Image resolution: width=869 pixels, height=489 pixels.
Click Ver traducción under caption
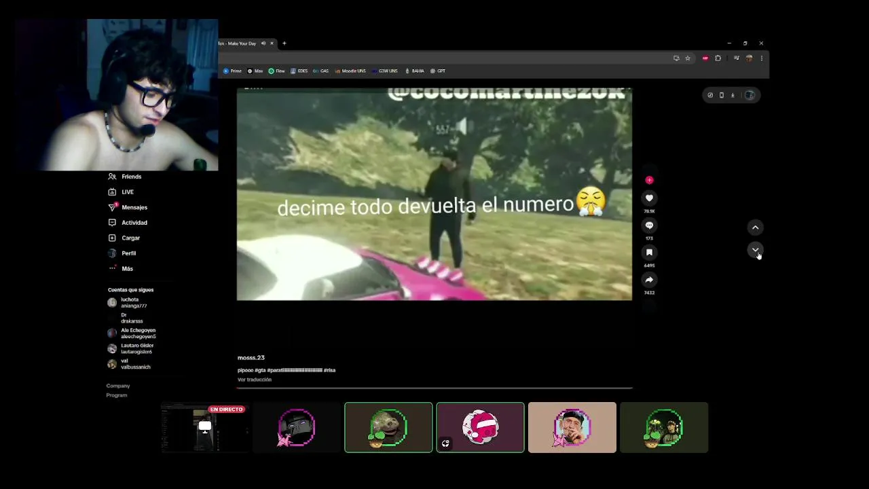coord(255,380)
